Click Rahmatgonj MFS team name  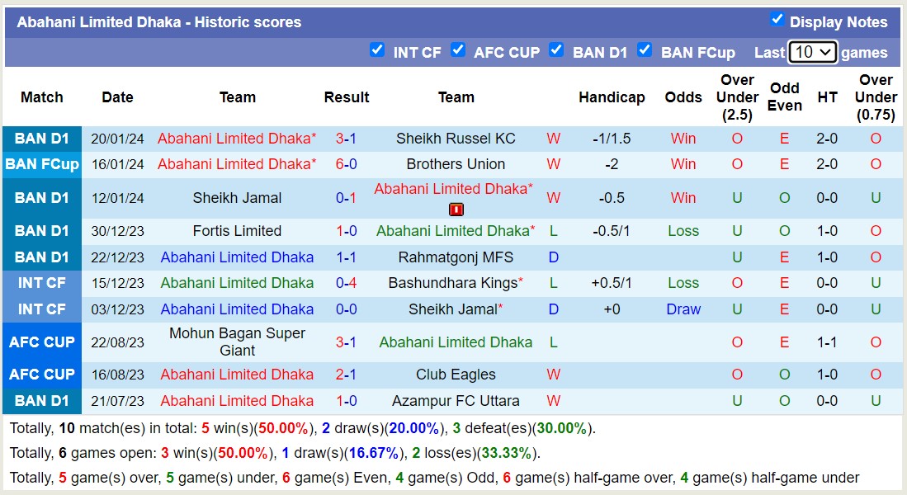456,257
